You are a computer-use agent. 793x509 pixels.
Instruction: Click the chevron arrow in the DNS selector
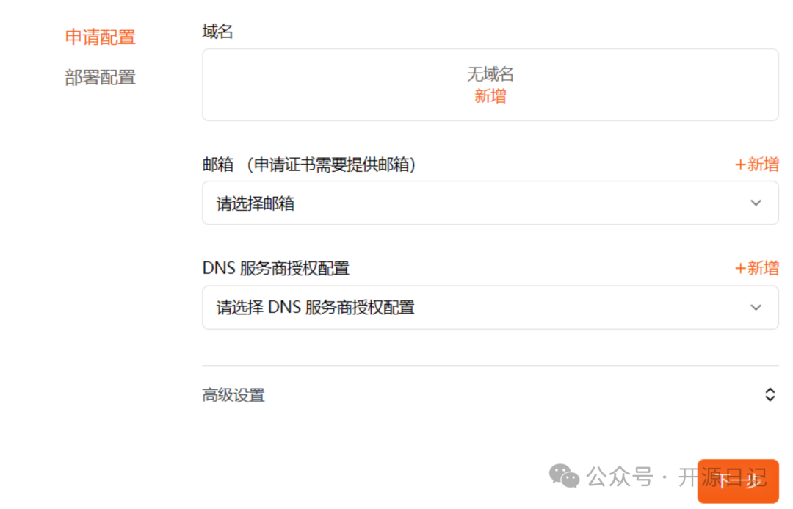[756, 307]
